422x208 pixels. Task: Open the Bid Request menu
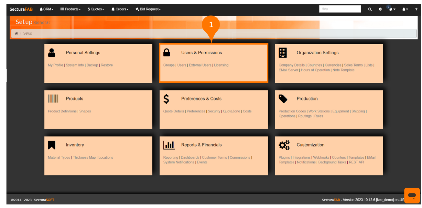tap(148, 9)
